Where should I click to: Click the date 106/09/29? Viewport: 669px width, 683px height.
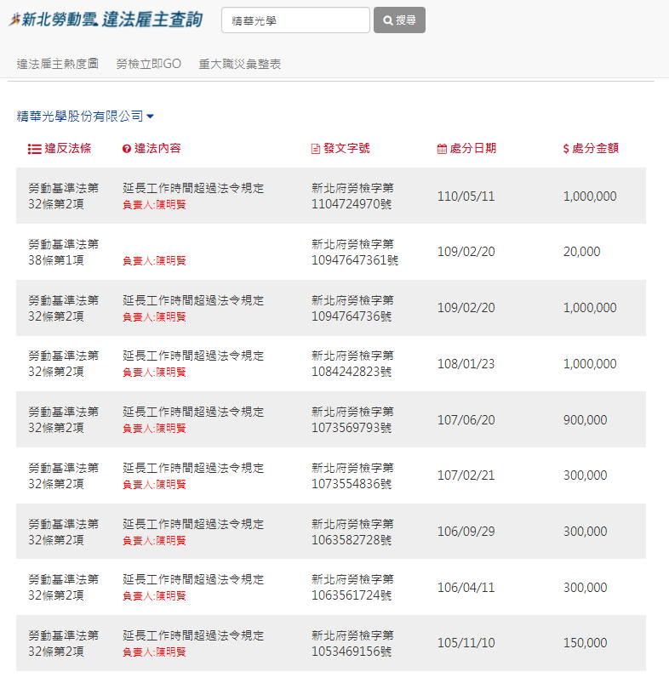[x=466, y=532]
